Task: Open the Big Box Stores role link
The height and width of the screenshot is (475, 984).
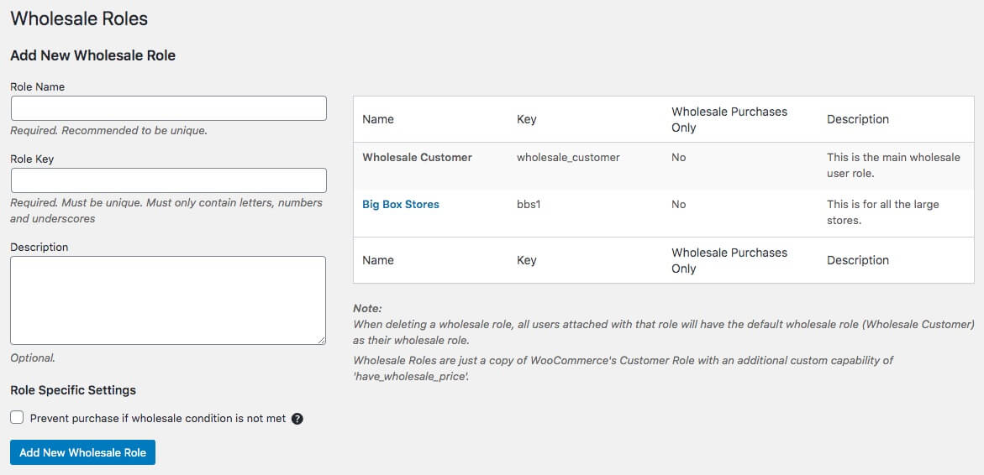Action: [x=400, y=204]
